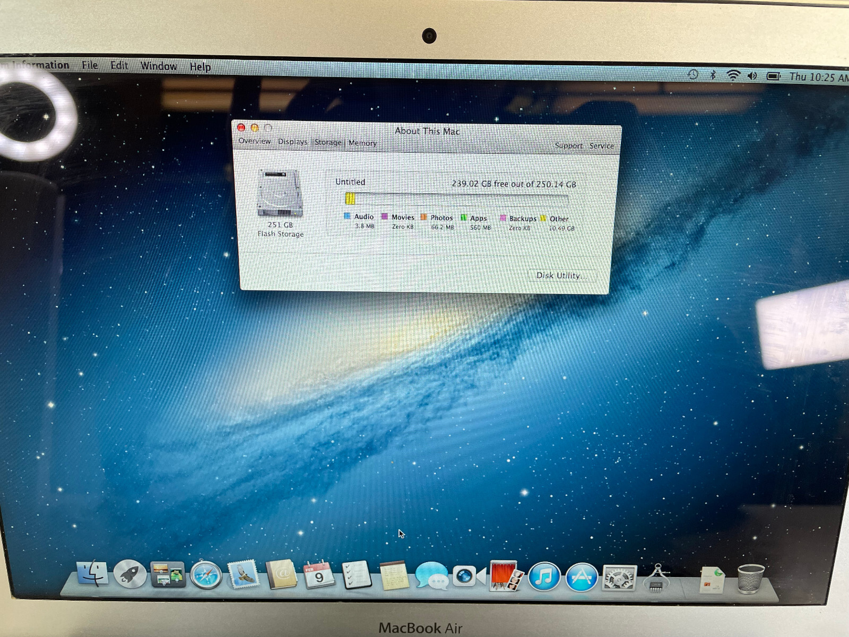Click the blue Audio legend swatch
The height and width of the screenshot is (637, 849).
click(347, 216)
